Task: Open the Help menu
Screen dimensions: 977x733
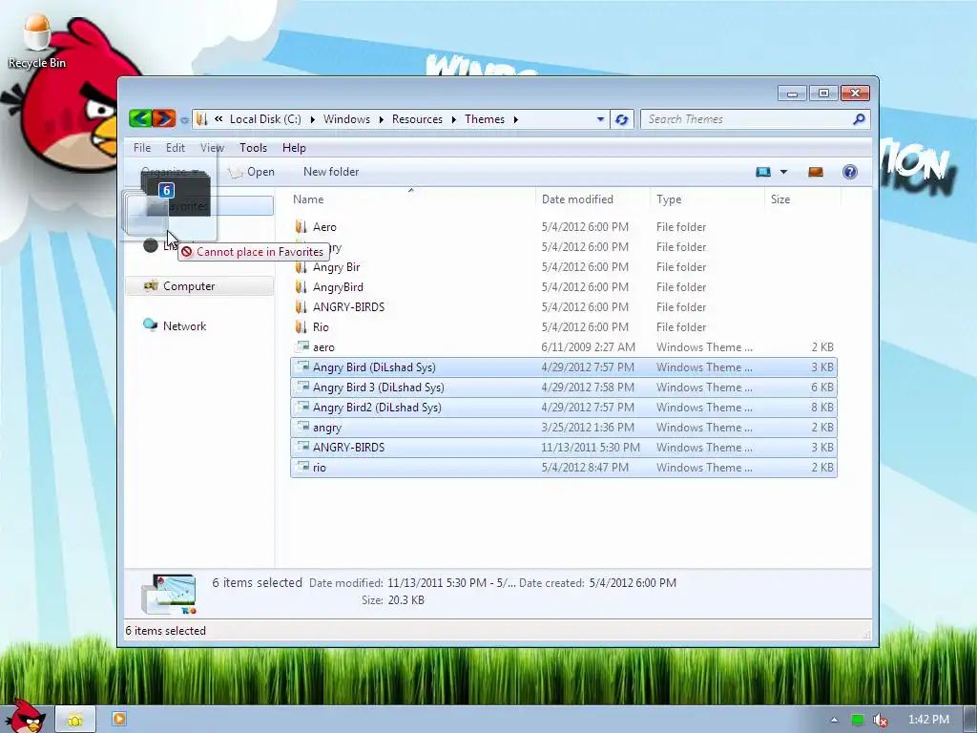Action: coord(294,148)
